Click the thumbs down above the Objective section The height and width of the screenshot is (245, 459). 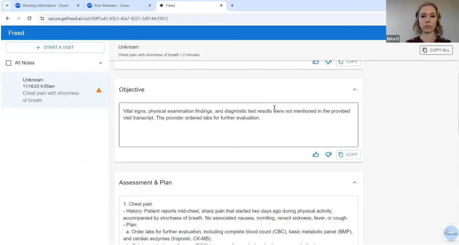[x=328, y=61]
